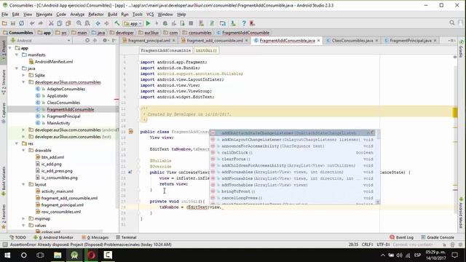Image resolution: width=466 pixels, height=262 pixels.
Task: Click the Debug app bug icon
Action: pyautogui.click(x=165, y=23)
